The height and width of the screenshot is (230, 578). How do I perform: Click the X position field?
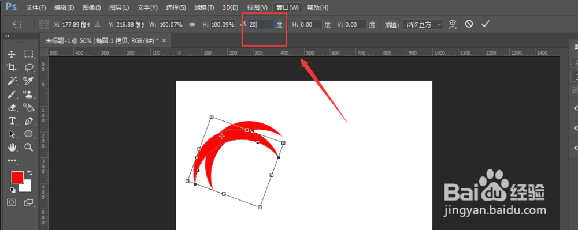76,25
